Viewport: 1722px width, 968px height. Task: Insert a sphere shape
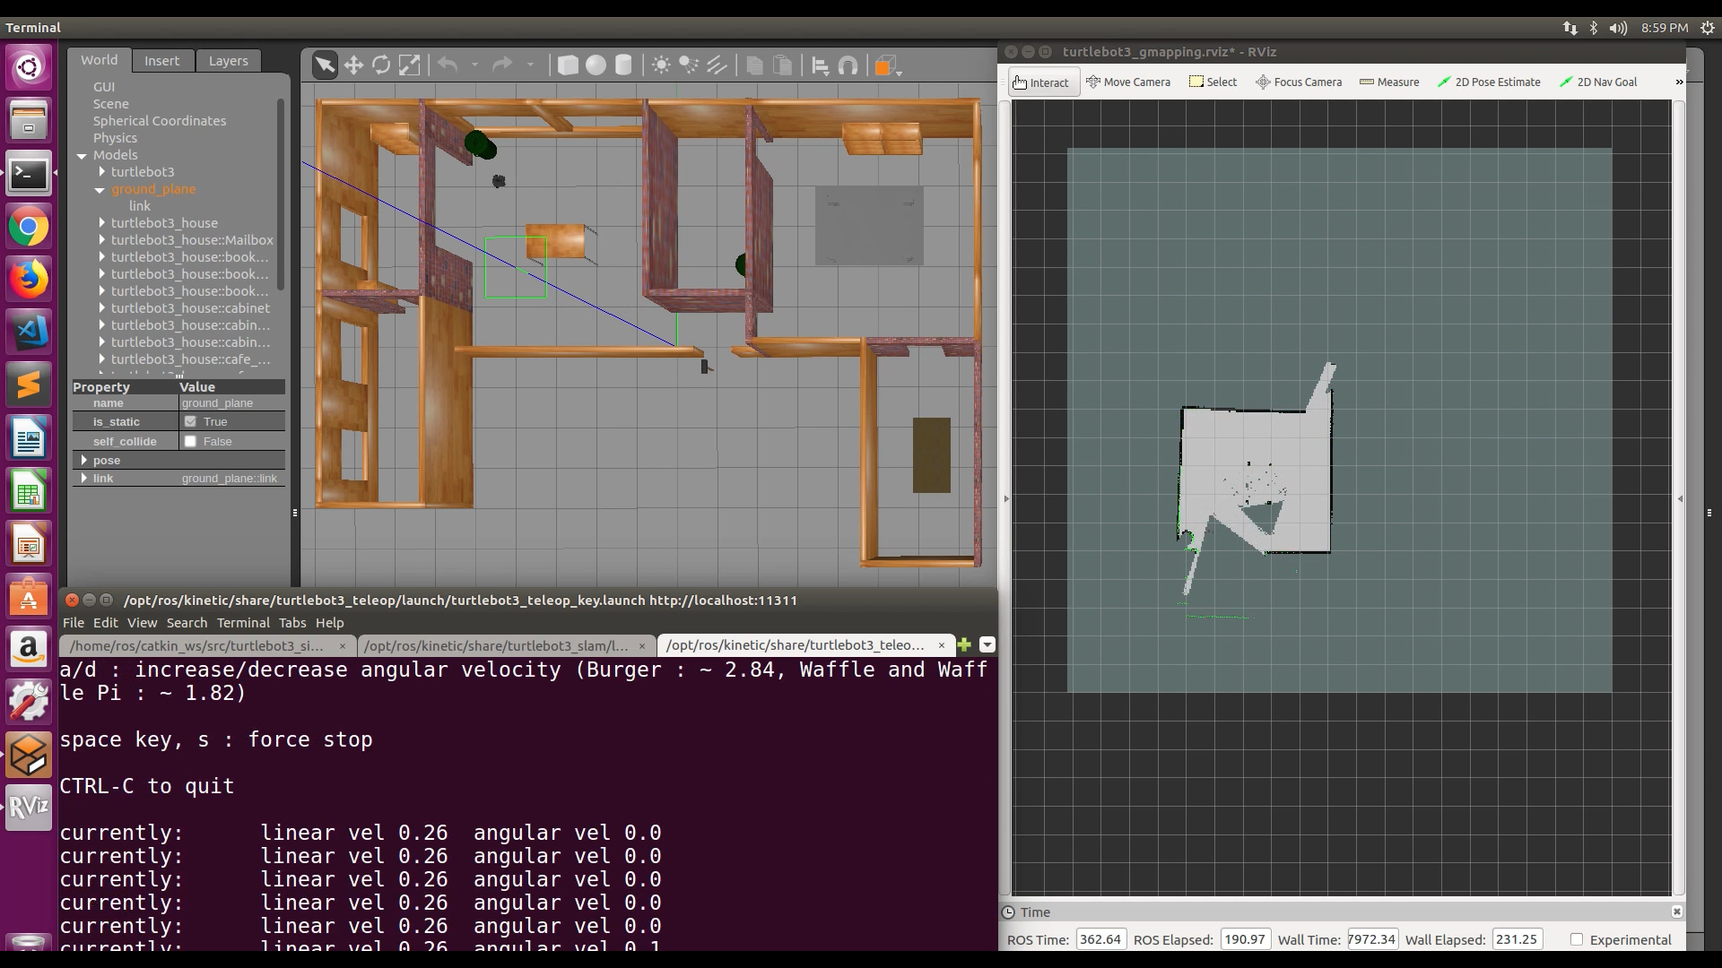point(596,65)
